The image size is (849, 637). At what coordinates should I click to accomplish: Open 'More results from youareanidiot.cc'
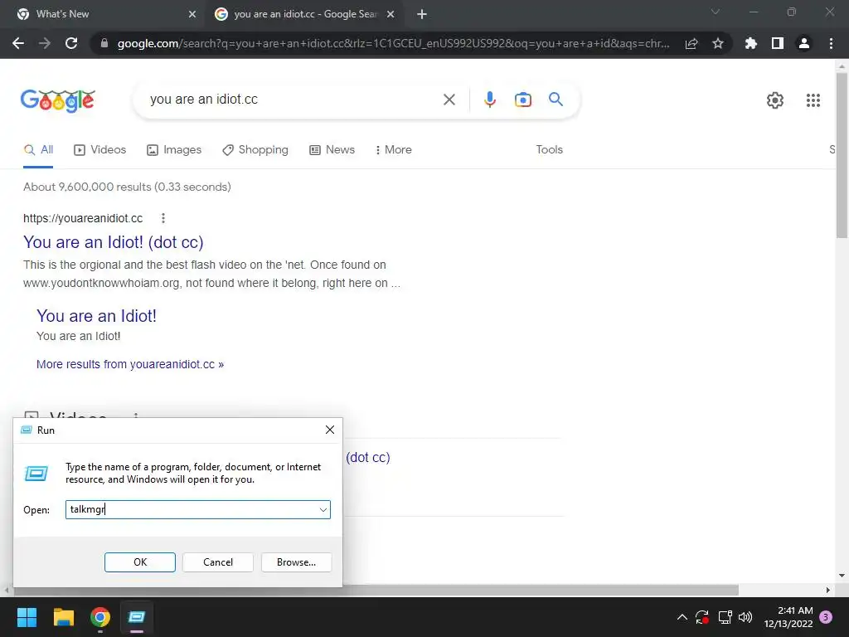pos(130,365)
